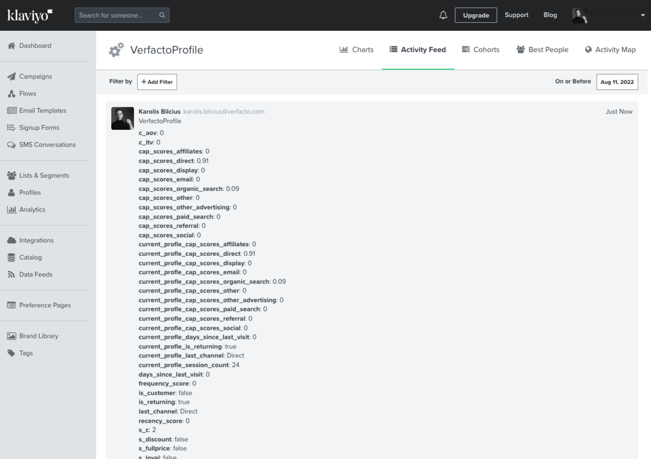The height and width of the screenshot is (459, 651).
Task: Click the recency_score: 0 line
Action: [x=164, y=421]
